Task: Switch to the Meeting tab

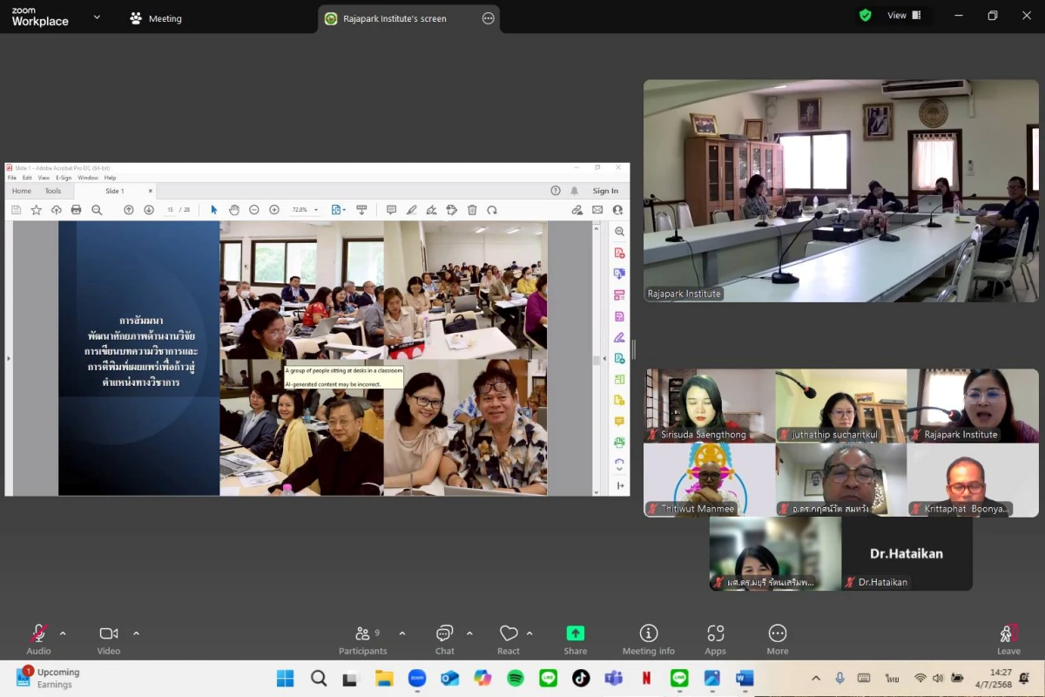Action: (156, 18)
